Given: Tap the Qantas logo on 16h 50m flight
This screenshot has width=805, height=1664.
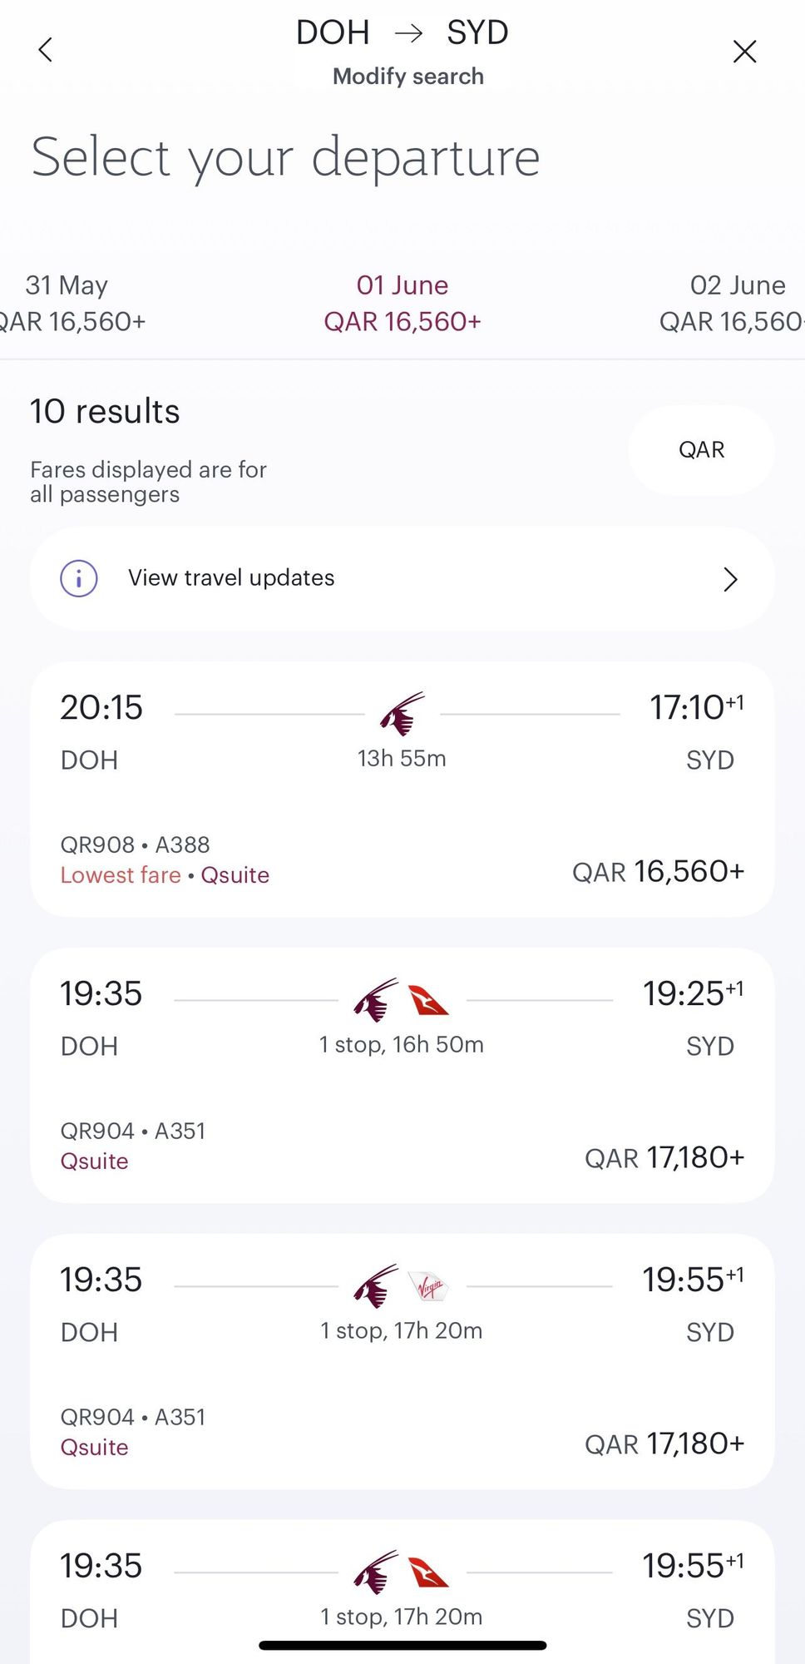Looking at the screenshot, I should (x=428, y=1000).
